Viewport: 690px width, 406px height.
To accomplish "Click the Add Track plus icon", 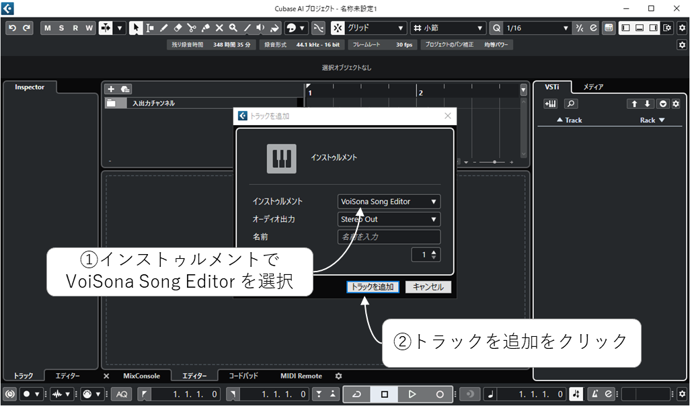I will pos(112,89).
